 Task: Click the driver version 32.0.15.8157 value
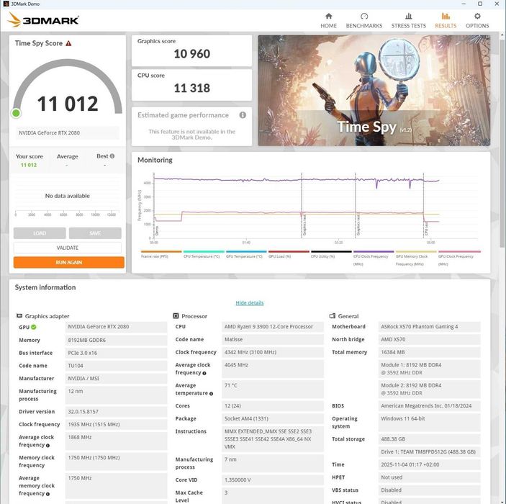[116, 412]
